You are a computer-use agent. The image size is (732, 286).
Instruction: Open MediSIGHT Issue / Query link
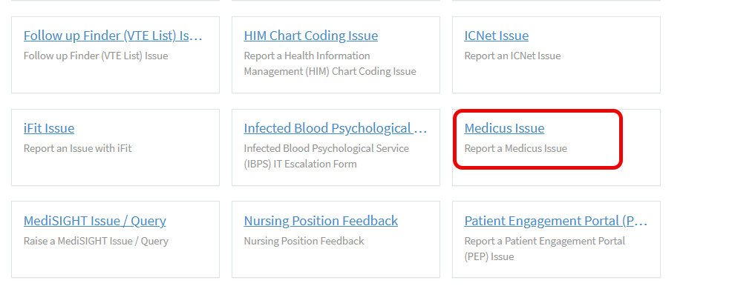coord(95,221)
